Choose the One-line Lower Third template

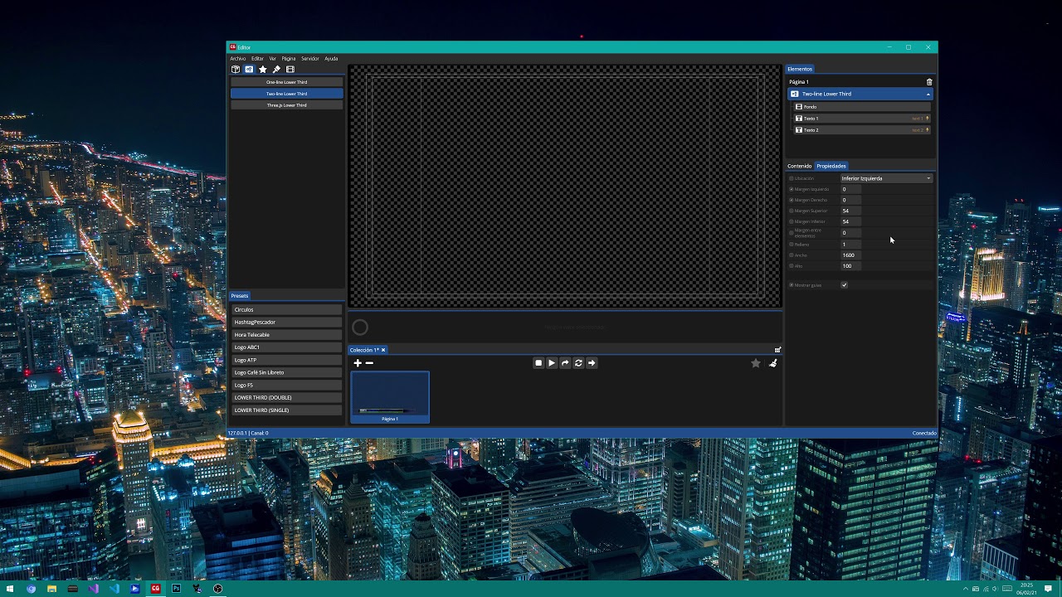(x=287, y=82)
